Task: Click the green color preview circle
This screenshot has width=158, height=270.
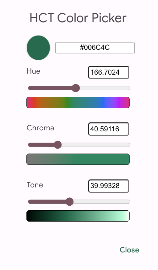Action: click(x=38, y=48)
